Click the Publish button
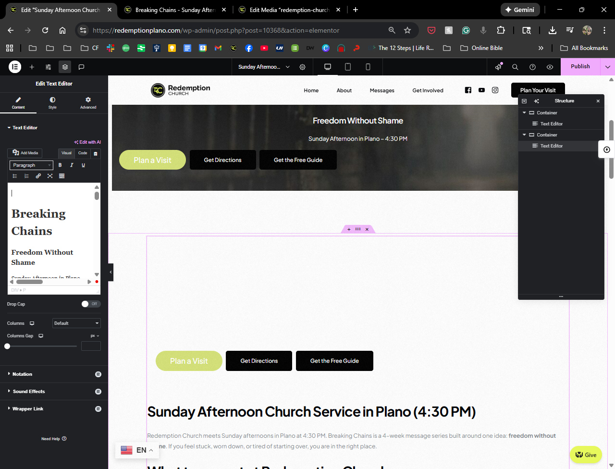 (x=580, y=67)
